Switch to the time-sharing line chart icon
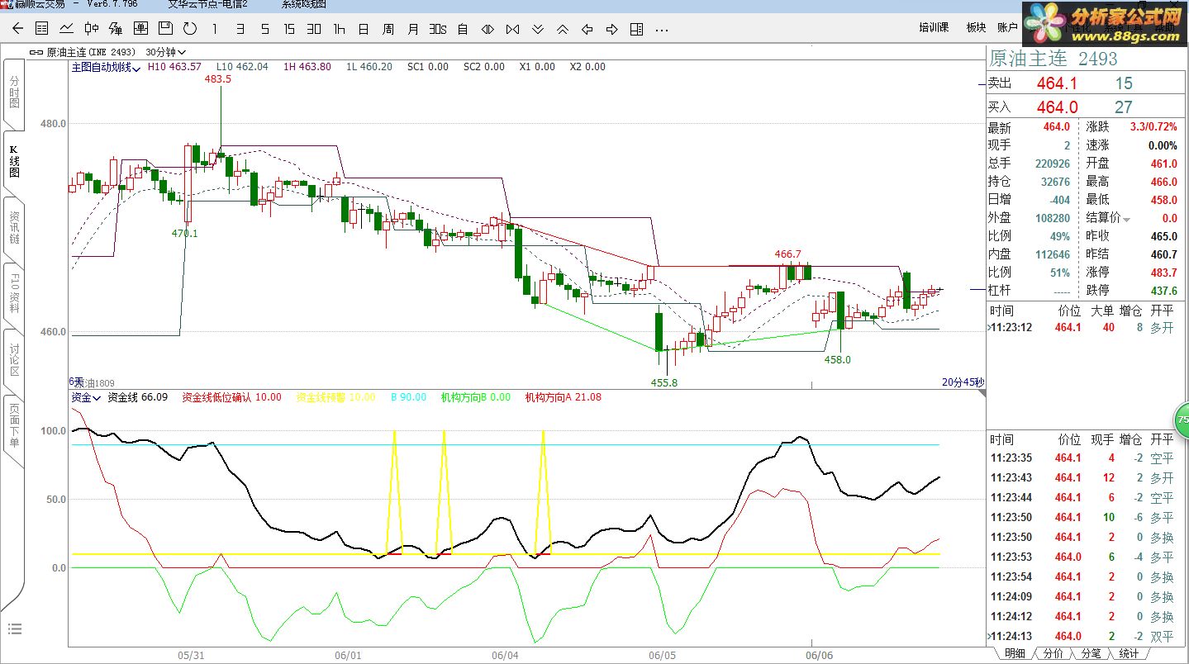 [67, 29]
